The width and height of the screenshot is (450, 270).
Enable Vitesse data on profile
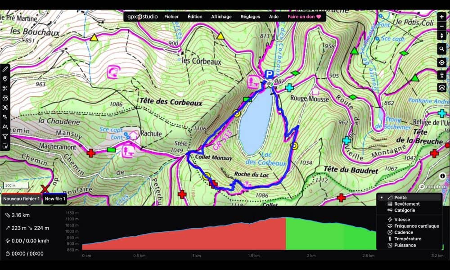tap(401, 220)
